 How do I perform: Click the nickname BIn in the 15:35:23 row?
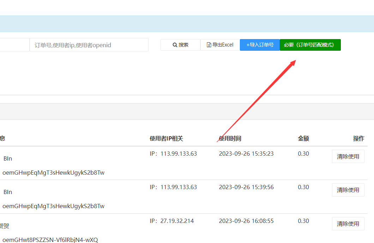[8, 159]
